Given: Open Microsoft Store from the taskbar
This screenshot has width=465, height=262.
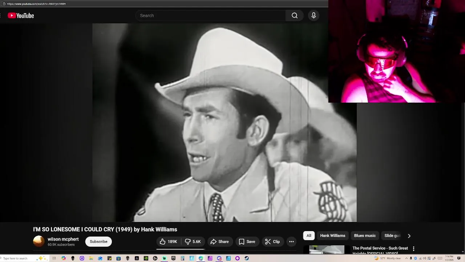Looking at the screenshot, I should pos(118,258).
